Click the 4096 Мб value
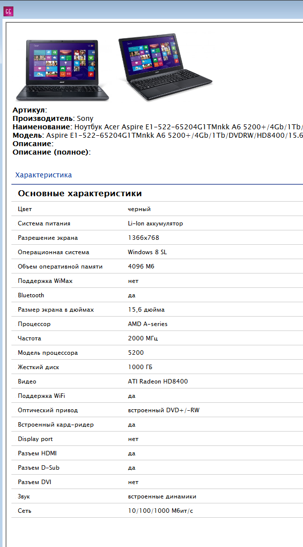The height and width of the screenshot is (547, 303). [141, 267]
